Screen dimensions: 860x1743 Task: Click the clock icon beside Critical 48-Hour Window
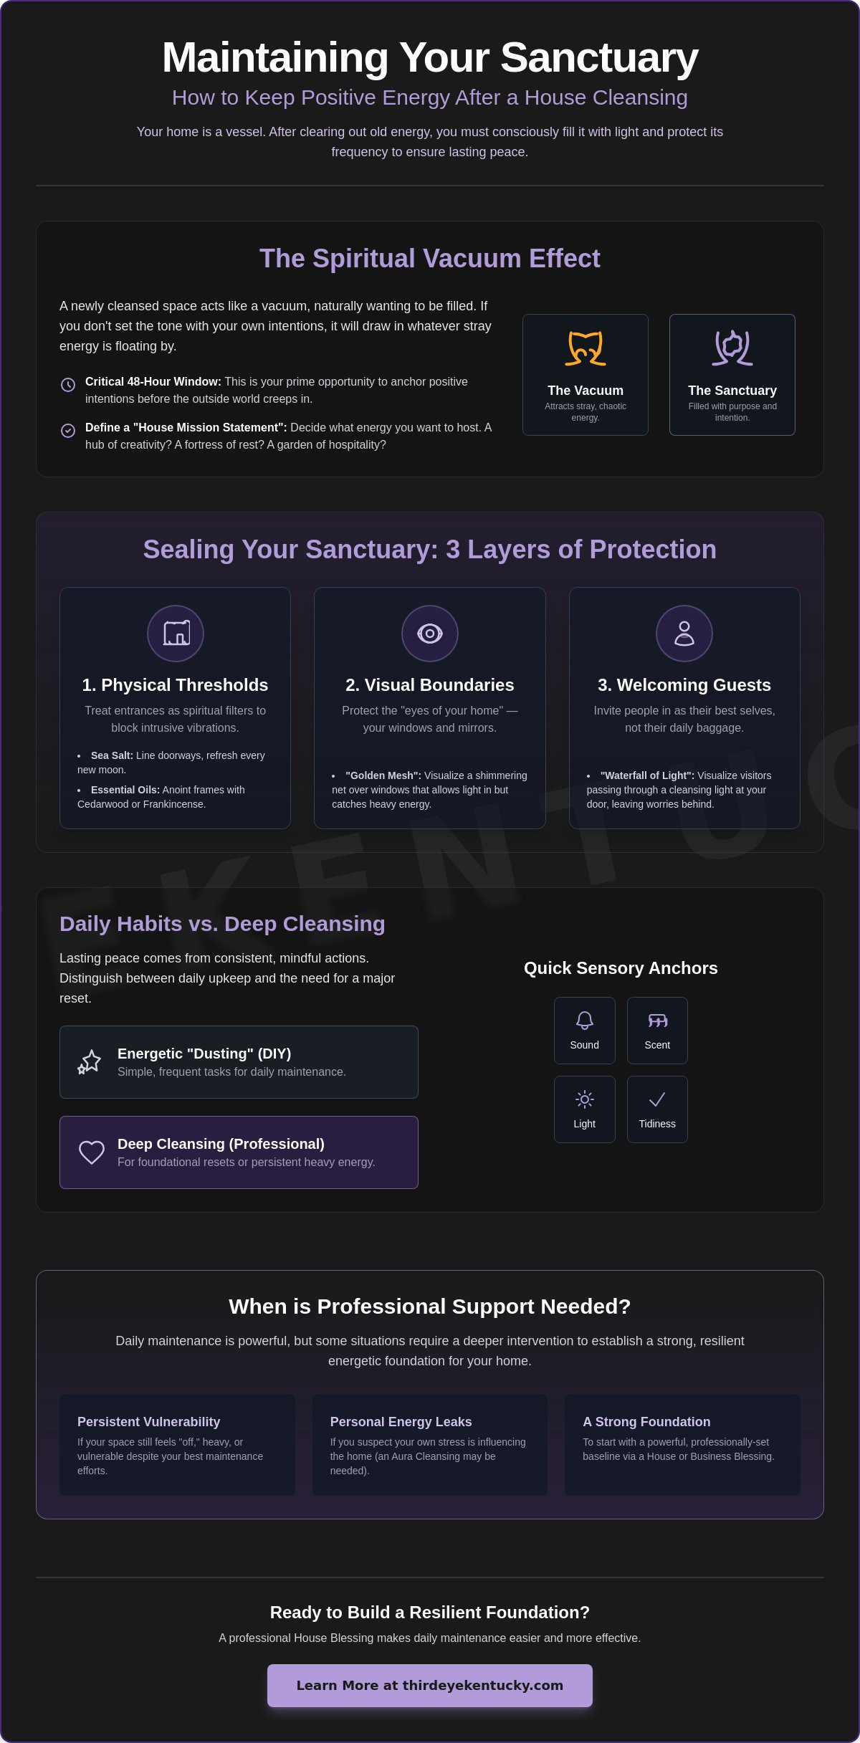click(68, 385)
